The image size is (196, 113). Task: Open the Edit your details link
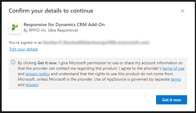[24, 49]
